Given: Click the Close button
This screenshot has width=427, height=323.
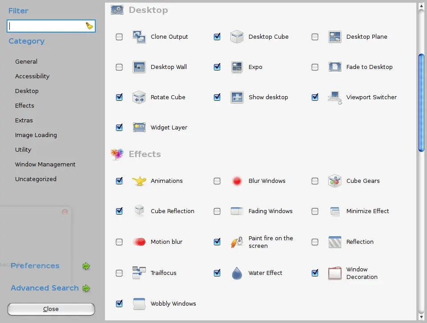Looking at the screenshot, I should coord(51,309).
